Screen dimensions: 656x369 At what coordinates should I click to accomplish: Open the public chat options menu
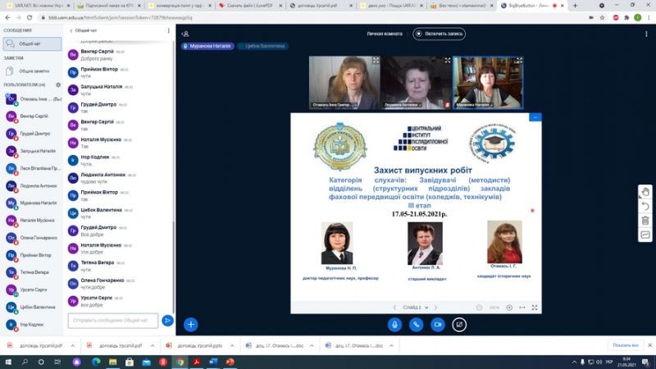pyautogui.click(x=169, y=30)
